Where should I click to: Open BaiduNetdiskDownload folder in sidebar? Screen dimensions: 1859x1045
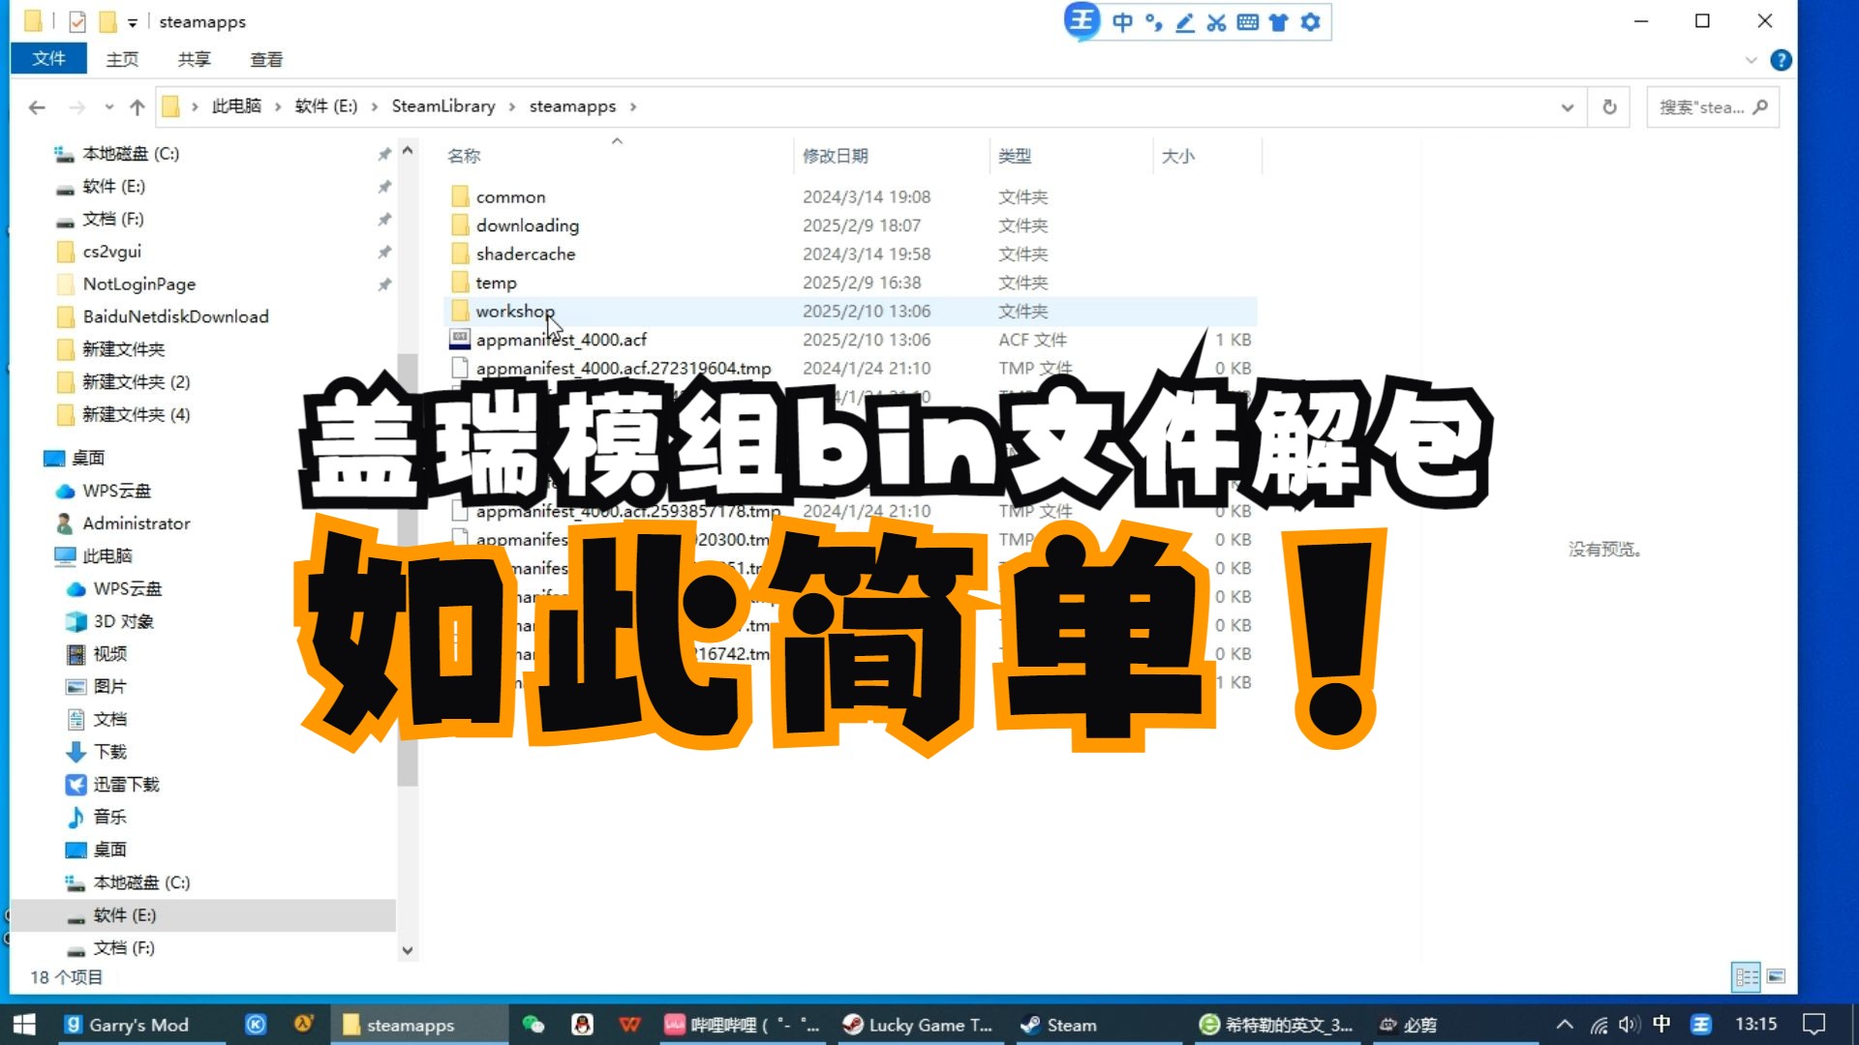pos(175,317)
